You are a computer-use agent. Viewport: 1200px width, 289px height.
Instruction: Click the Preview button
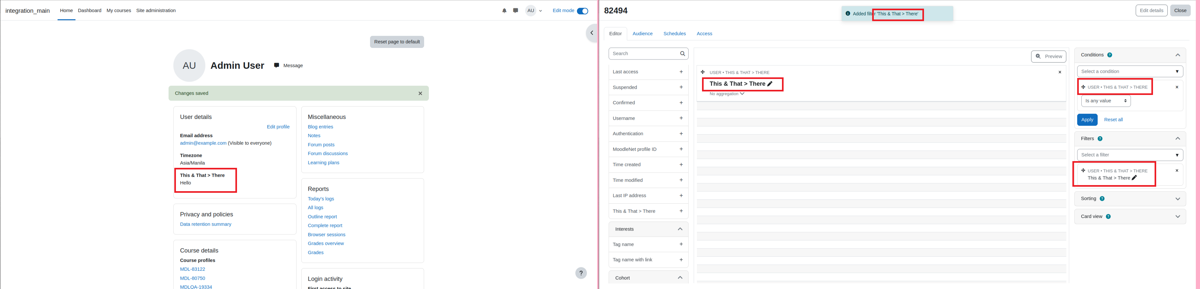(x=1049, y=56)
